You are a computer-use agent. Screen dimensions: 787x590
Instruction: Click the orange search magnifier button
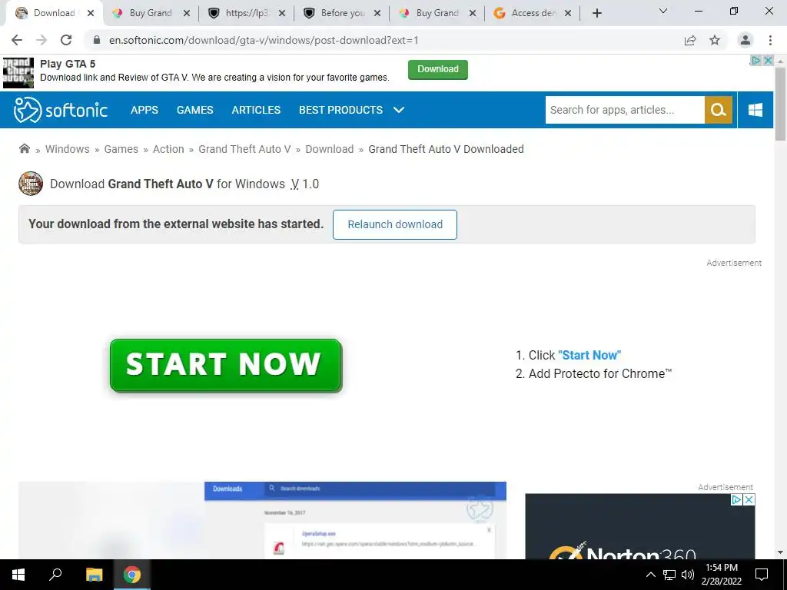tap(719, 110)
